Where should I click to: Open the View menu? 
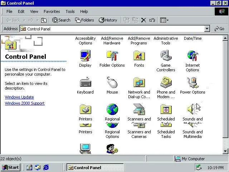(x=34, y=11)
